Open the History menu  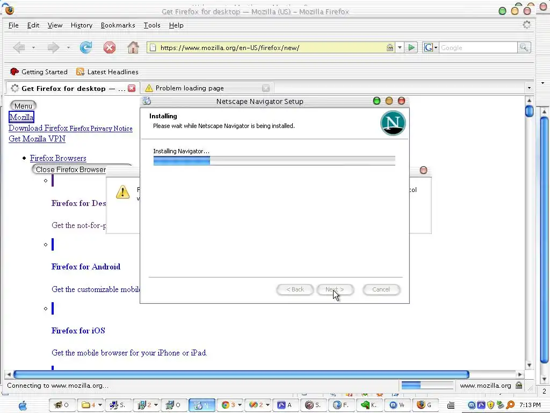(82, 25)
